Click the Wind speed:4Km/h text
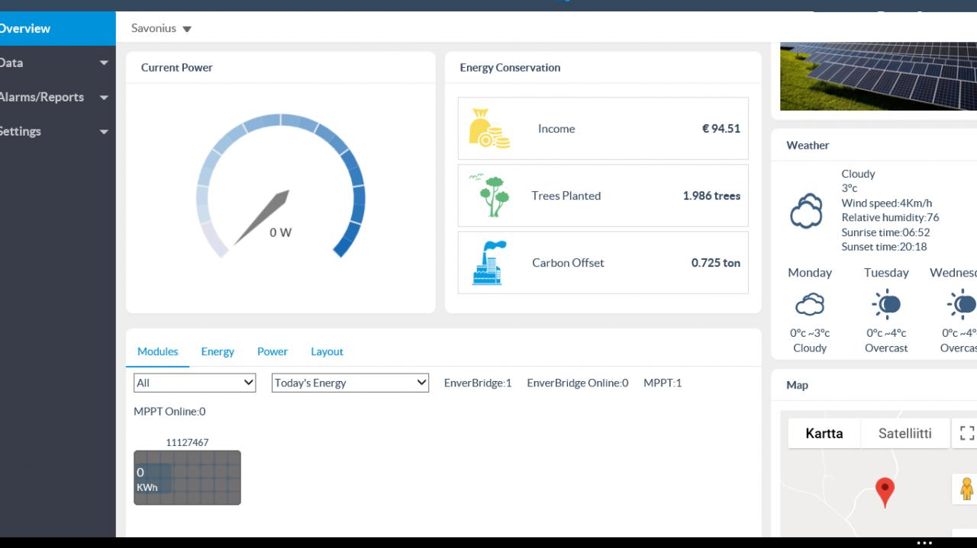 click(887, 203)
